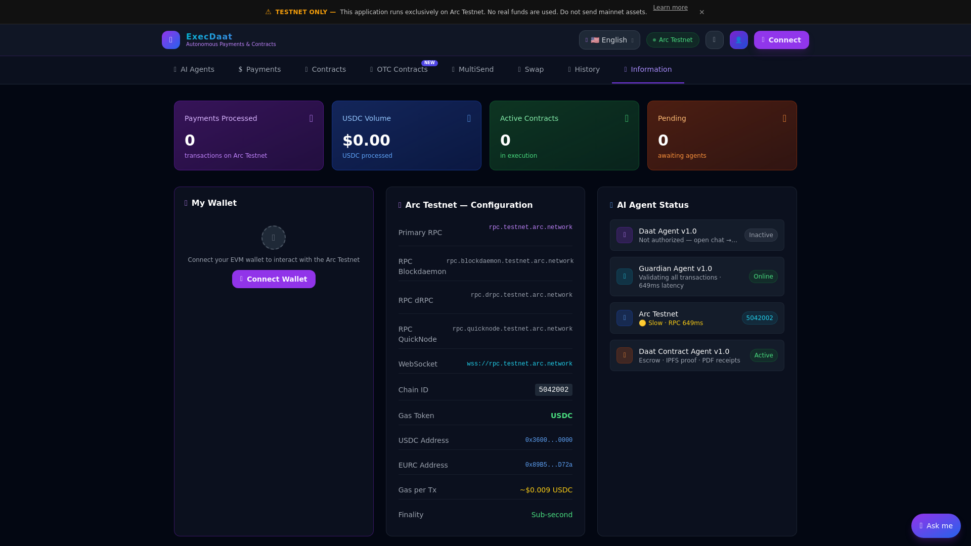The width and height of the screenshot is (971, 546).
Task: Click the ~$0.009 USDC gas value
Action: click(x=546, y=490)
